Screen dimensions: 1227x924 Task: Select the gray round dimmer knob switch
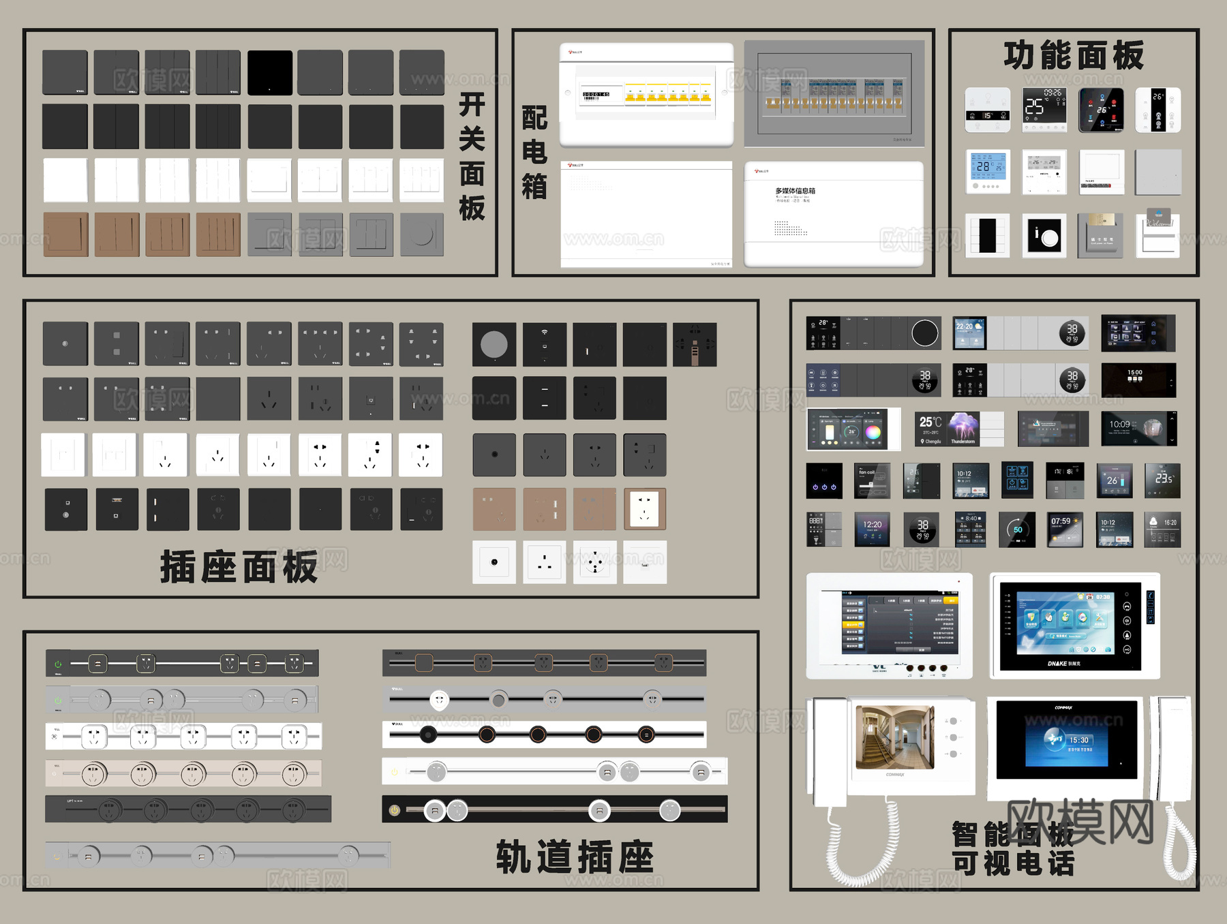tap(422, 234)
